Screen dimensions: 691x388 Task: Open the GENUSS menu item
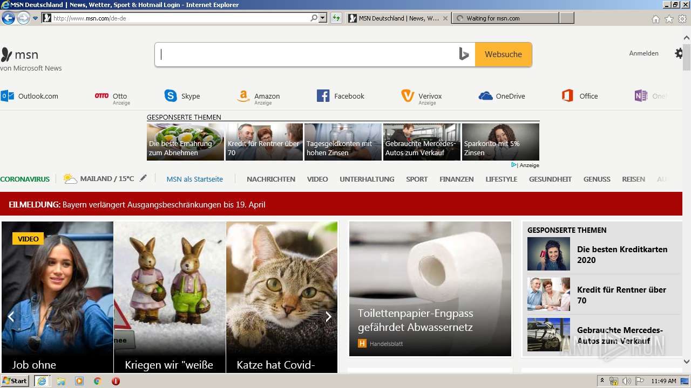coord(597,179)
